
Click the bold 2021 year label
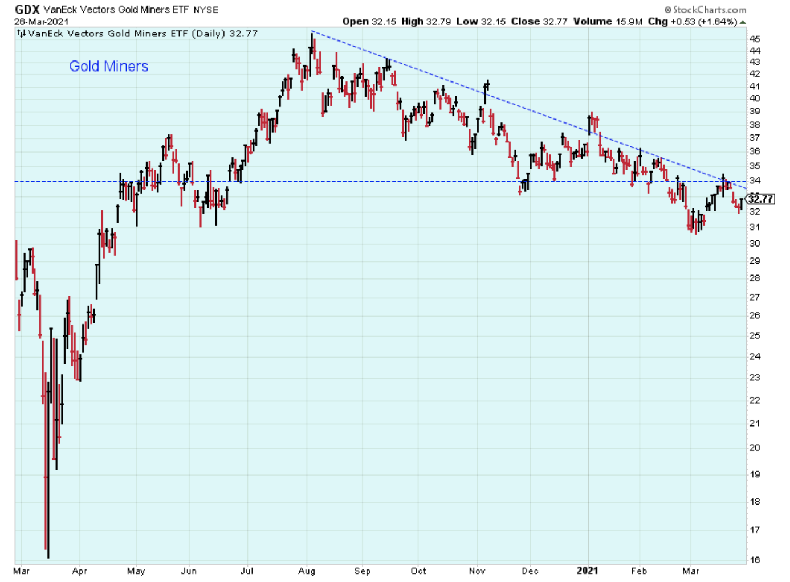(588, 571)
